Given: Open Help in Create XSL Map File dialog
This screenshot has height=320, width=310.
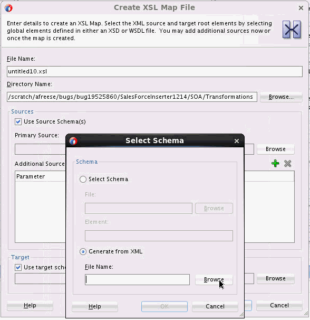Looking at the screenshot, I should click(30, 305).
